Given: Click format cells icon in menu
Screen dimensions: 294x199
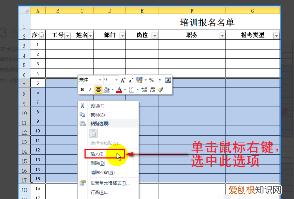Looking at the screenshot, I should 82,183.
